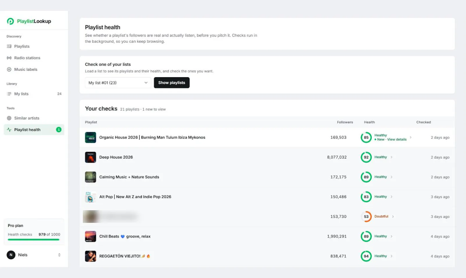Screen dimensions: 466x278
Task: Click the Radio stations broadcast icon
Action: pyautogui.click(x=9, y=58)
